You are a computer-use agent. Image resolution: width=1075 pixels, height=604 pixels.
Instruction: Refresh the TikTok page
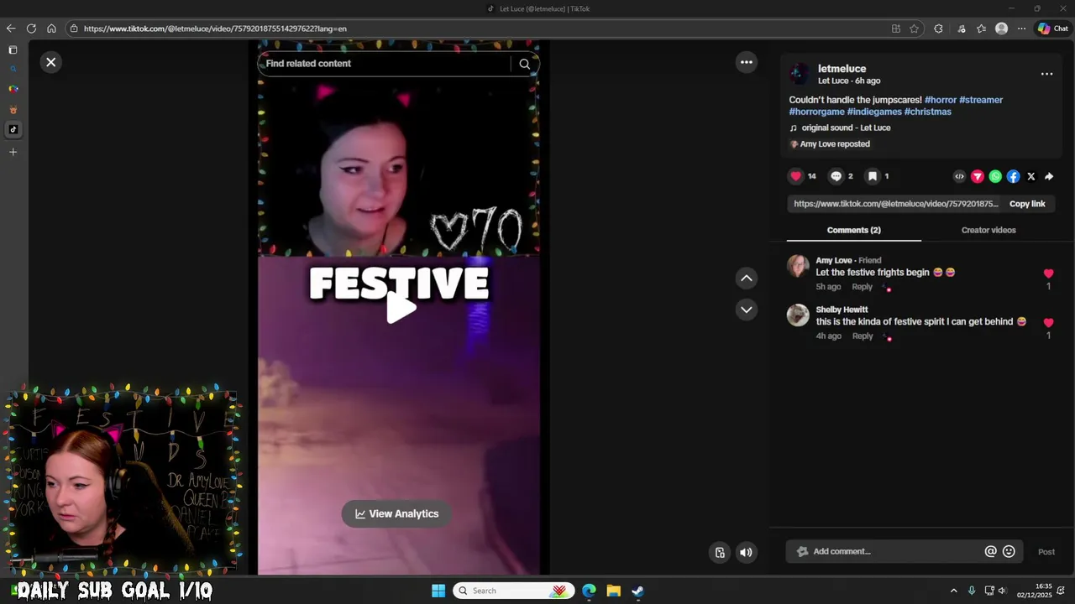31,29
